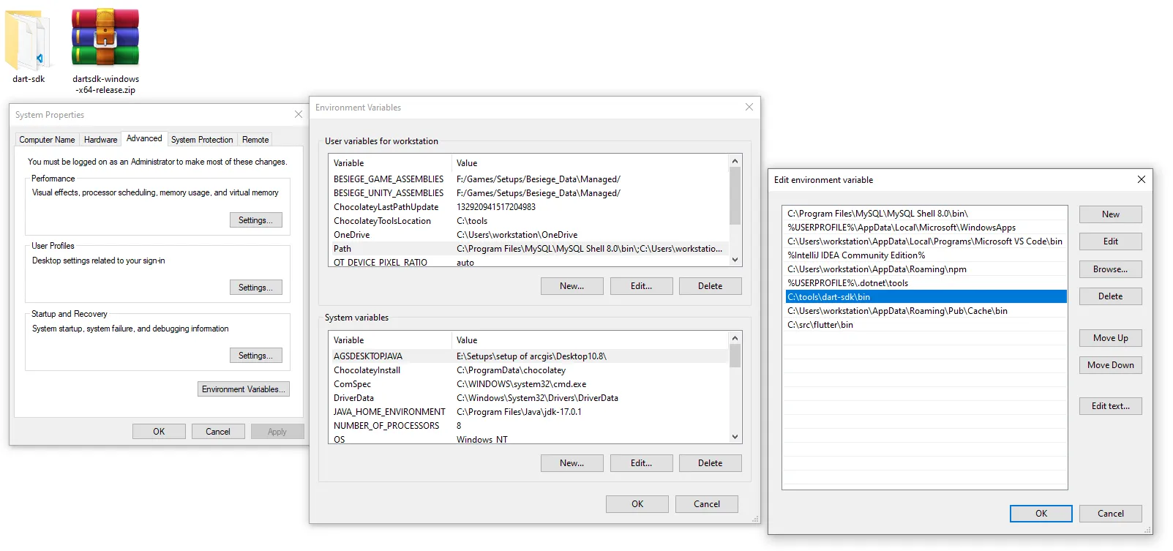
Task: Click the Move Up button
Action: click(1111, 338)
